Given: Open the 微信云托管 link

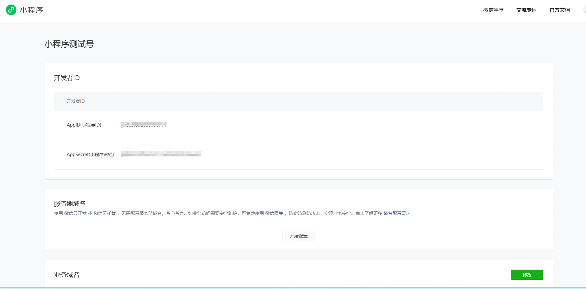Looking at the screenshot, I should click(x=105, y=213).
